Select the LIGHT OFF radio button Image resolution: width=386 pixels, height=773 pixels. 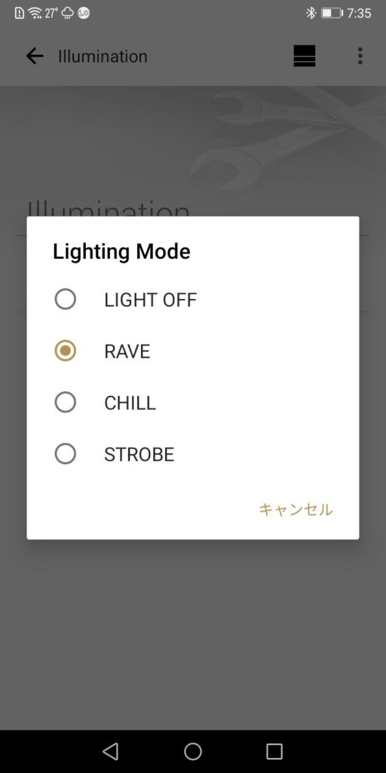point(65,299)
